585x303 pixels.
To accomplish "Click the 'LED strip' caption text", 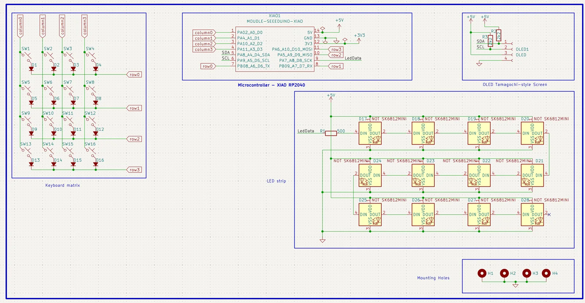I will (x=276, y=181).
